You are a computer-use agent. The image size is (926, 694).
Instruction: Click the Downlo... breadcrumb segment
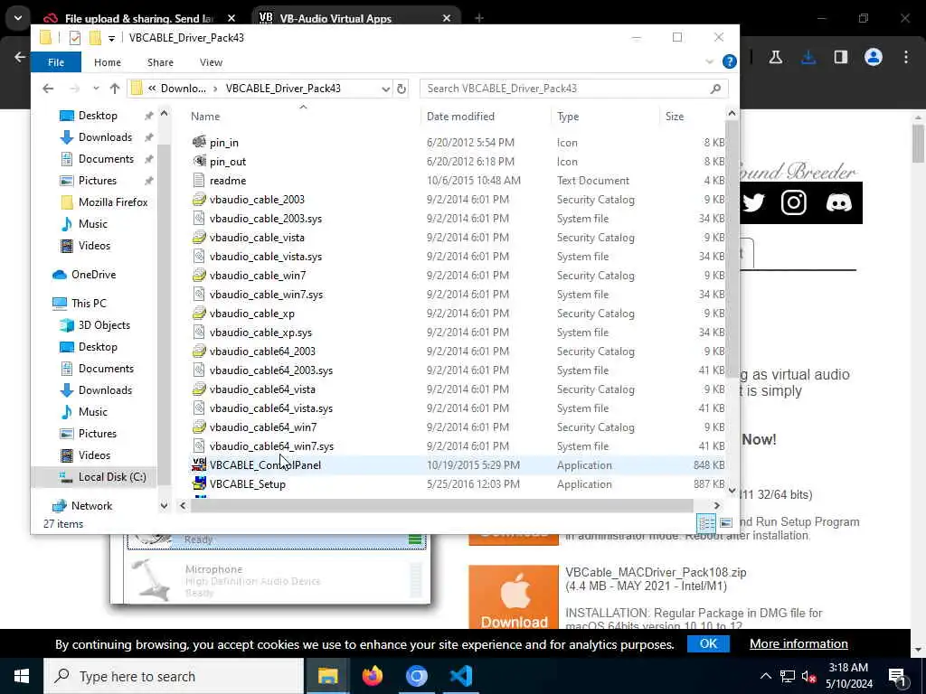coord(183,89)
